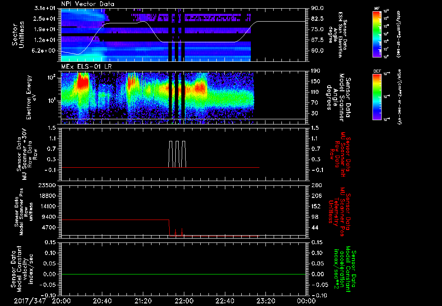Click the 'MU Scanner +30V Raw Data' axis label
Viewport: 442px width, 306px height.
27,154
